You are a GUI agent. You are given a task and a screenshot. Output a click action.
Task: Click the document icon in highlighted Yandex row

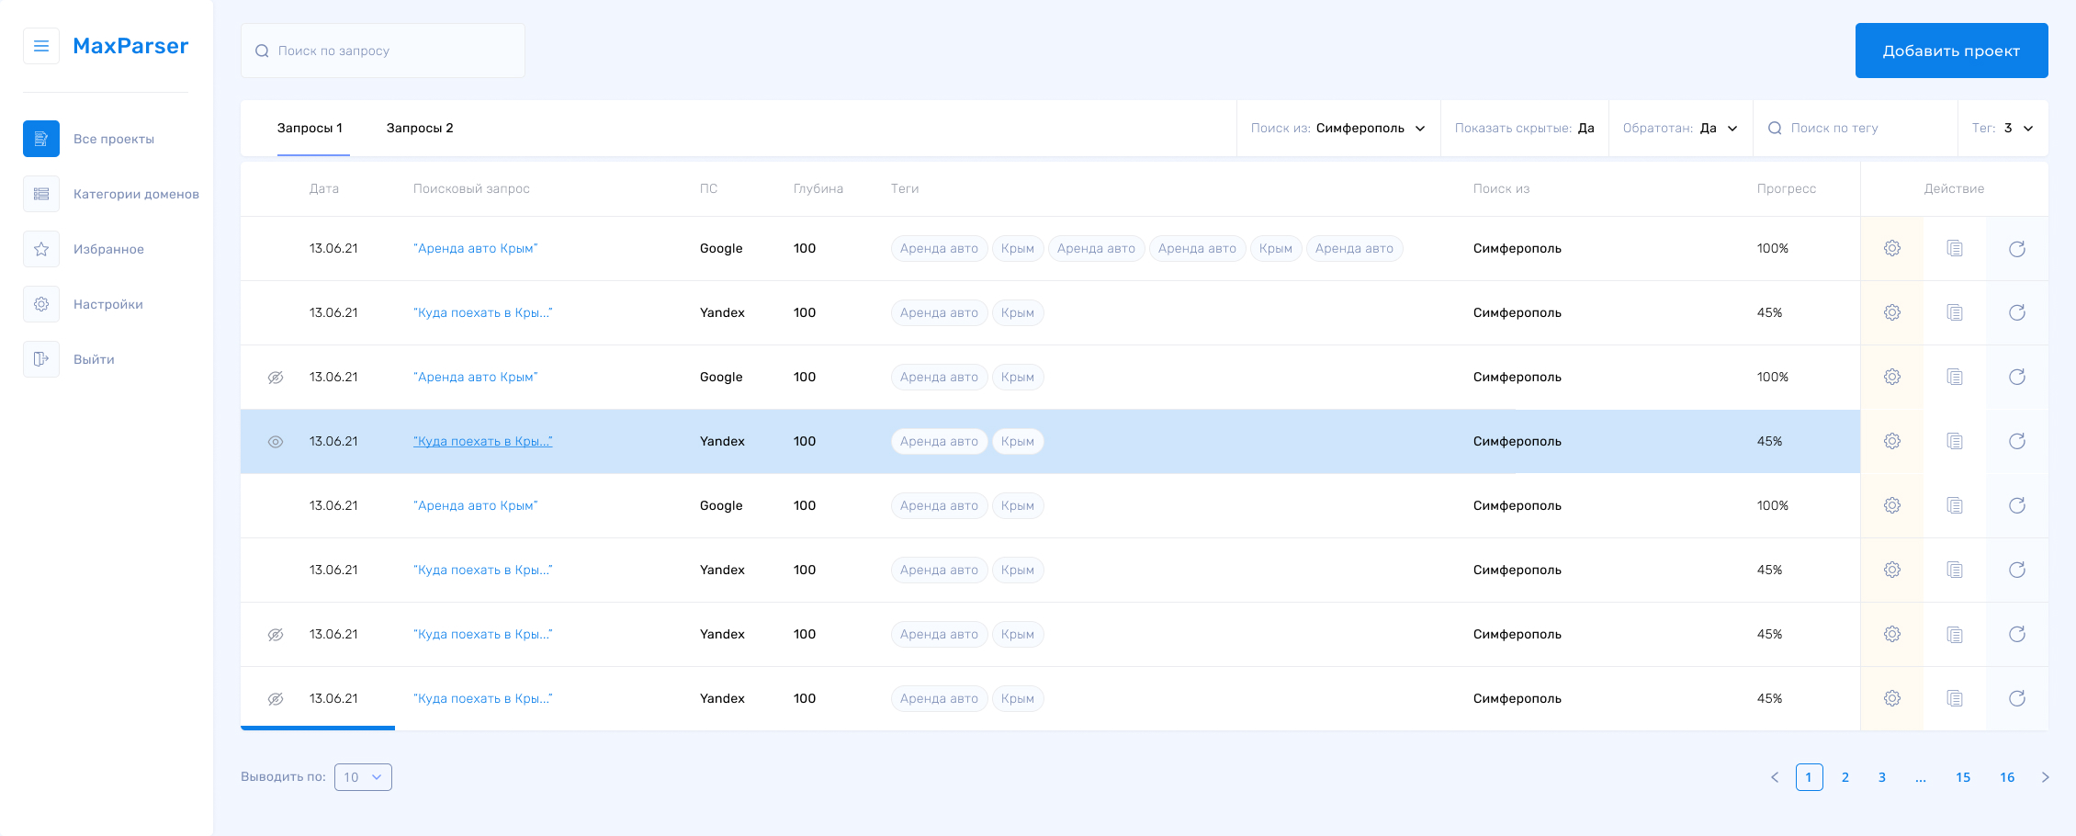pos(1955,441)
